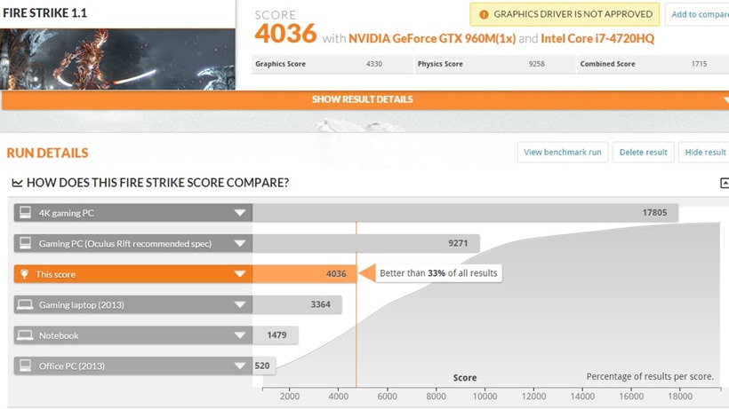Click the Office PC (2013) computer icon
This screenshot has height=409, width=729.
pyautogui.click(x=25, y=366)
